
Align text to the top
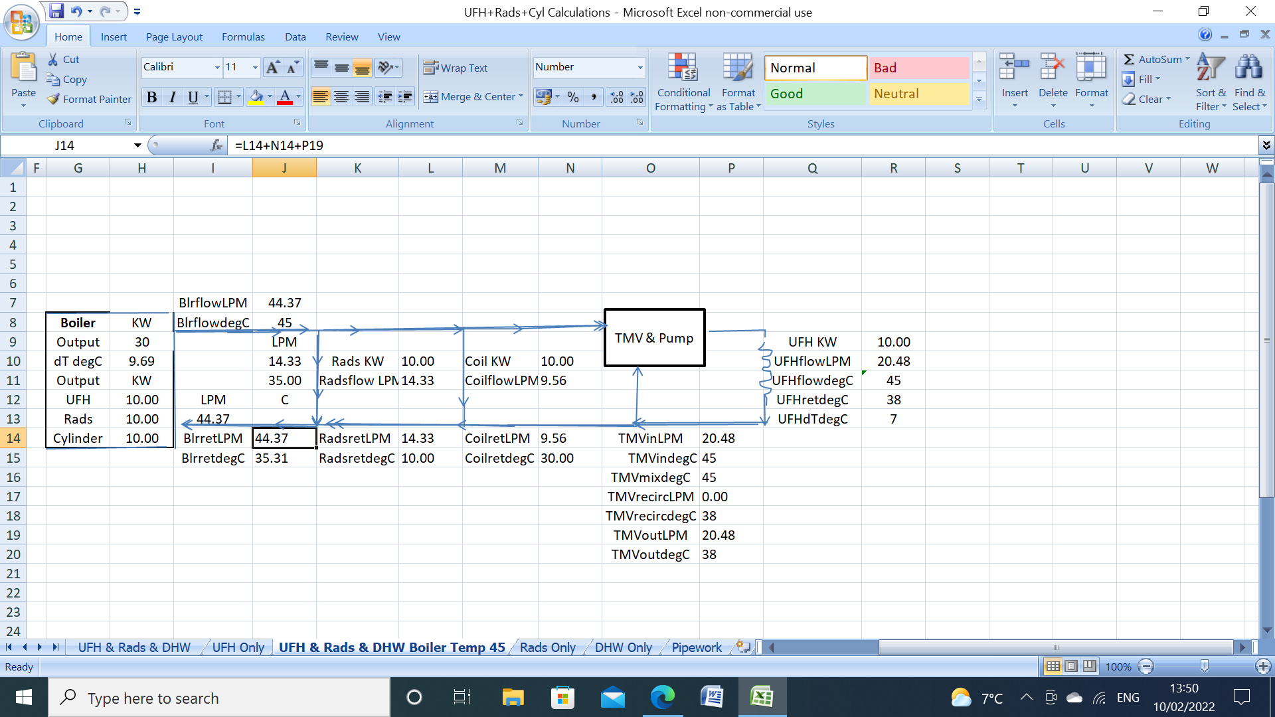point(321,67)
